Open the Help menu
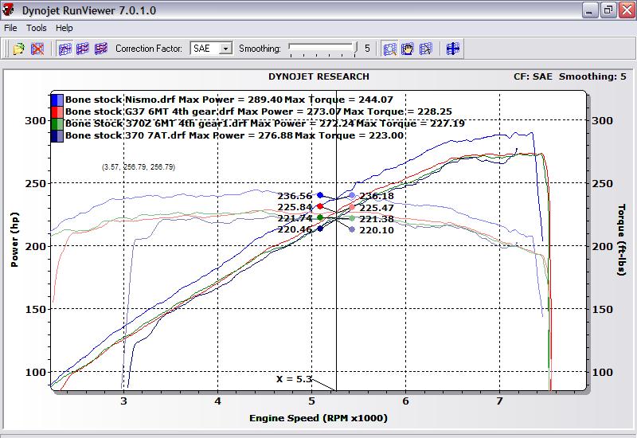 [64, 28]
